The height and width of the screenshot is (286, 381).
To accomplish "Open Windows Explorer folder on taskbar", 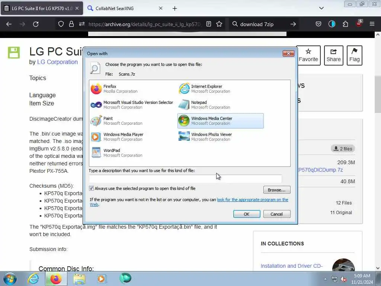I will 79,279.
